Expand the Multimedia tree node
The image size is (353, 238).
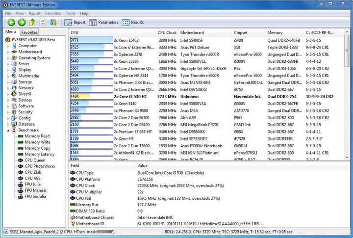pyautogui.click(x=8, y=76)
